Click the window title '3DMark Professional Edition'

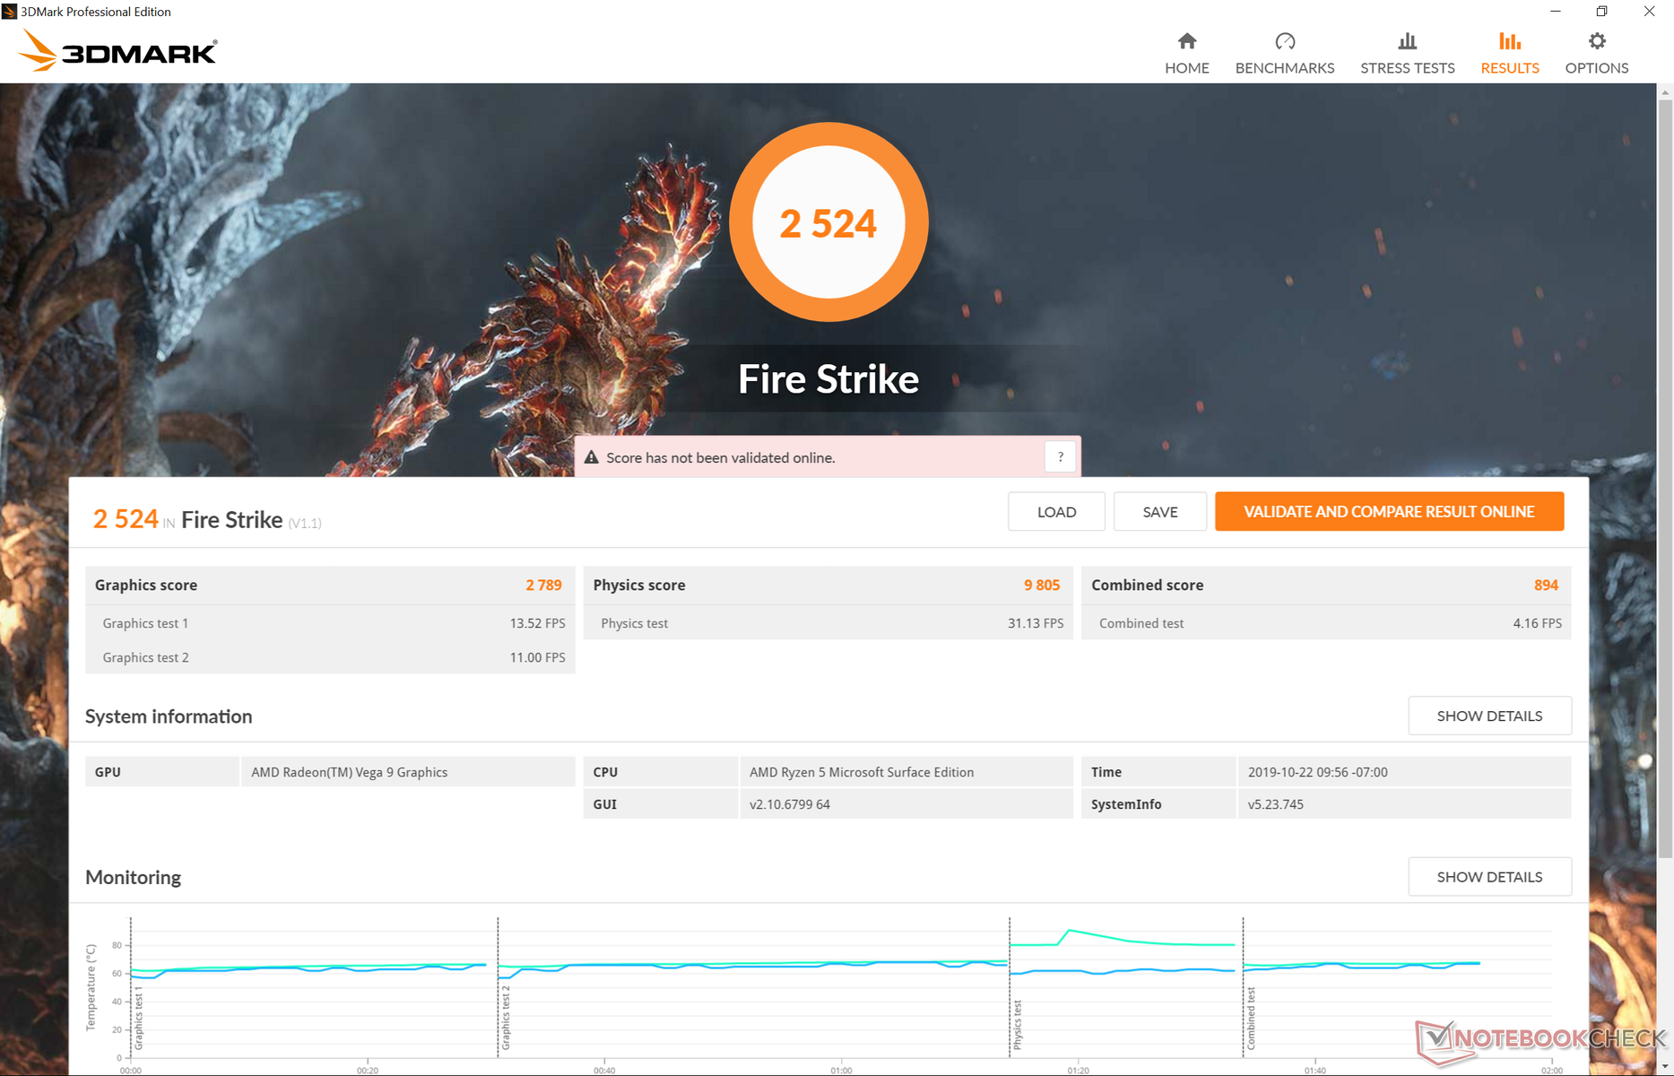pos(96,12)
